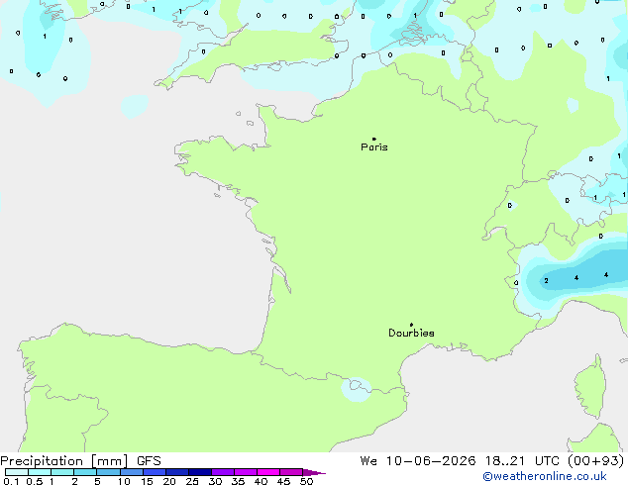Select the Dourbies location dot marker

(411, 325)
